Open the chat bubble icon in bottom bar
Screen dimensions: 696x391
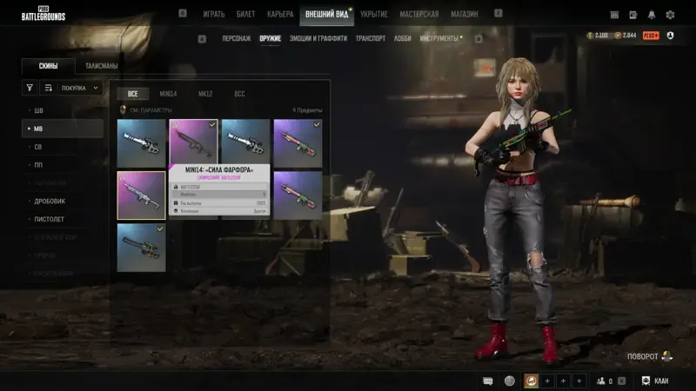488,381
